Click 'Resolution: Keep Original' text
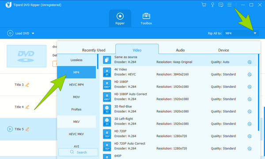Screen dimensions: 265x159 click(174, 62)
